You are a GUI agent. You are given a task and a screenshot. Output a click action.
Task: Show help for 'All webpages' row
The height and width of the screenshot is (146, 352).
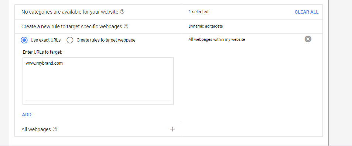[55, 129]
